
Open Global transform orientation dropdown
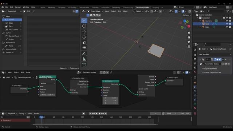(x=138, y=11)
